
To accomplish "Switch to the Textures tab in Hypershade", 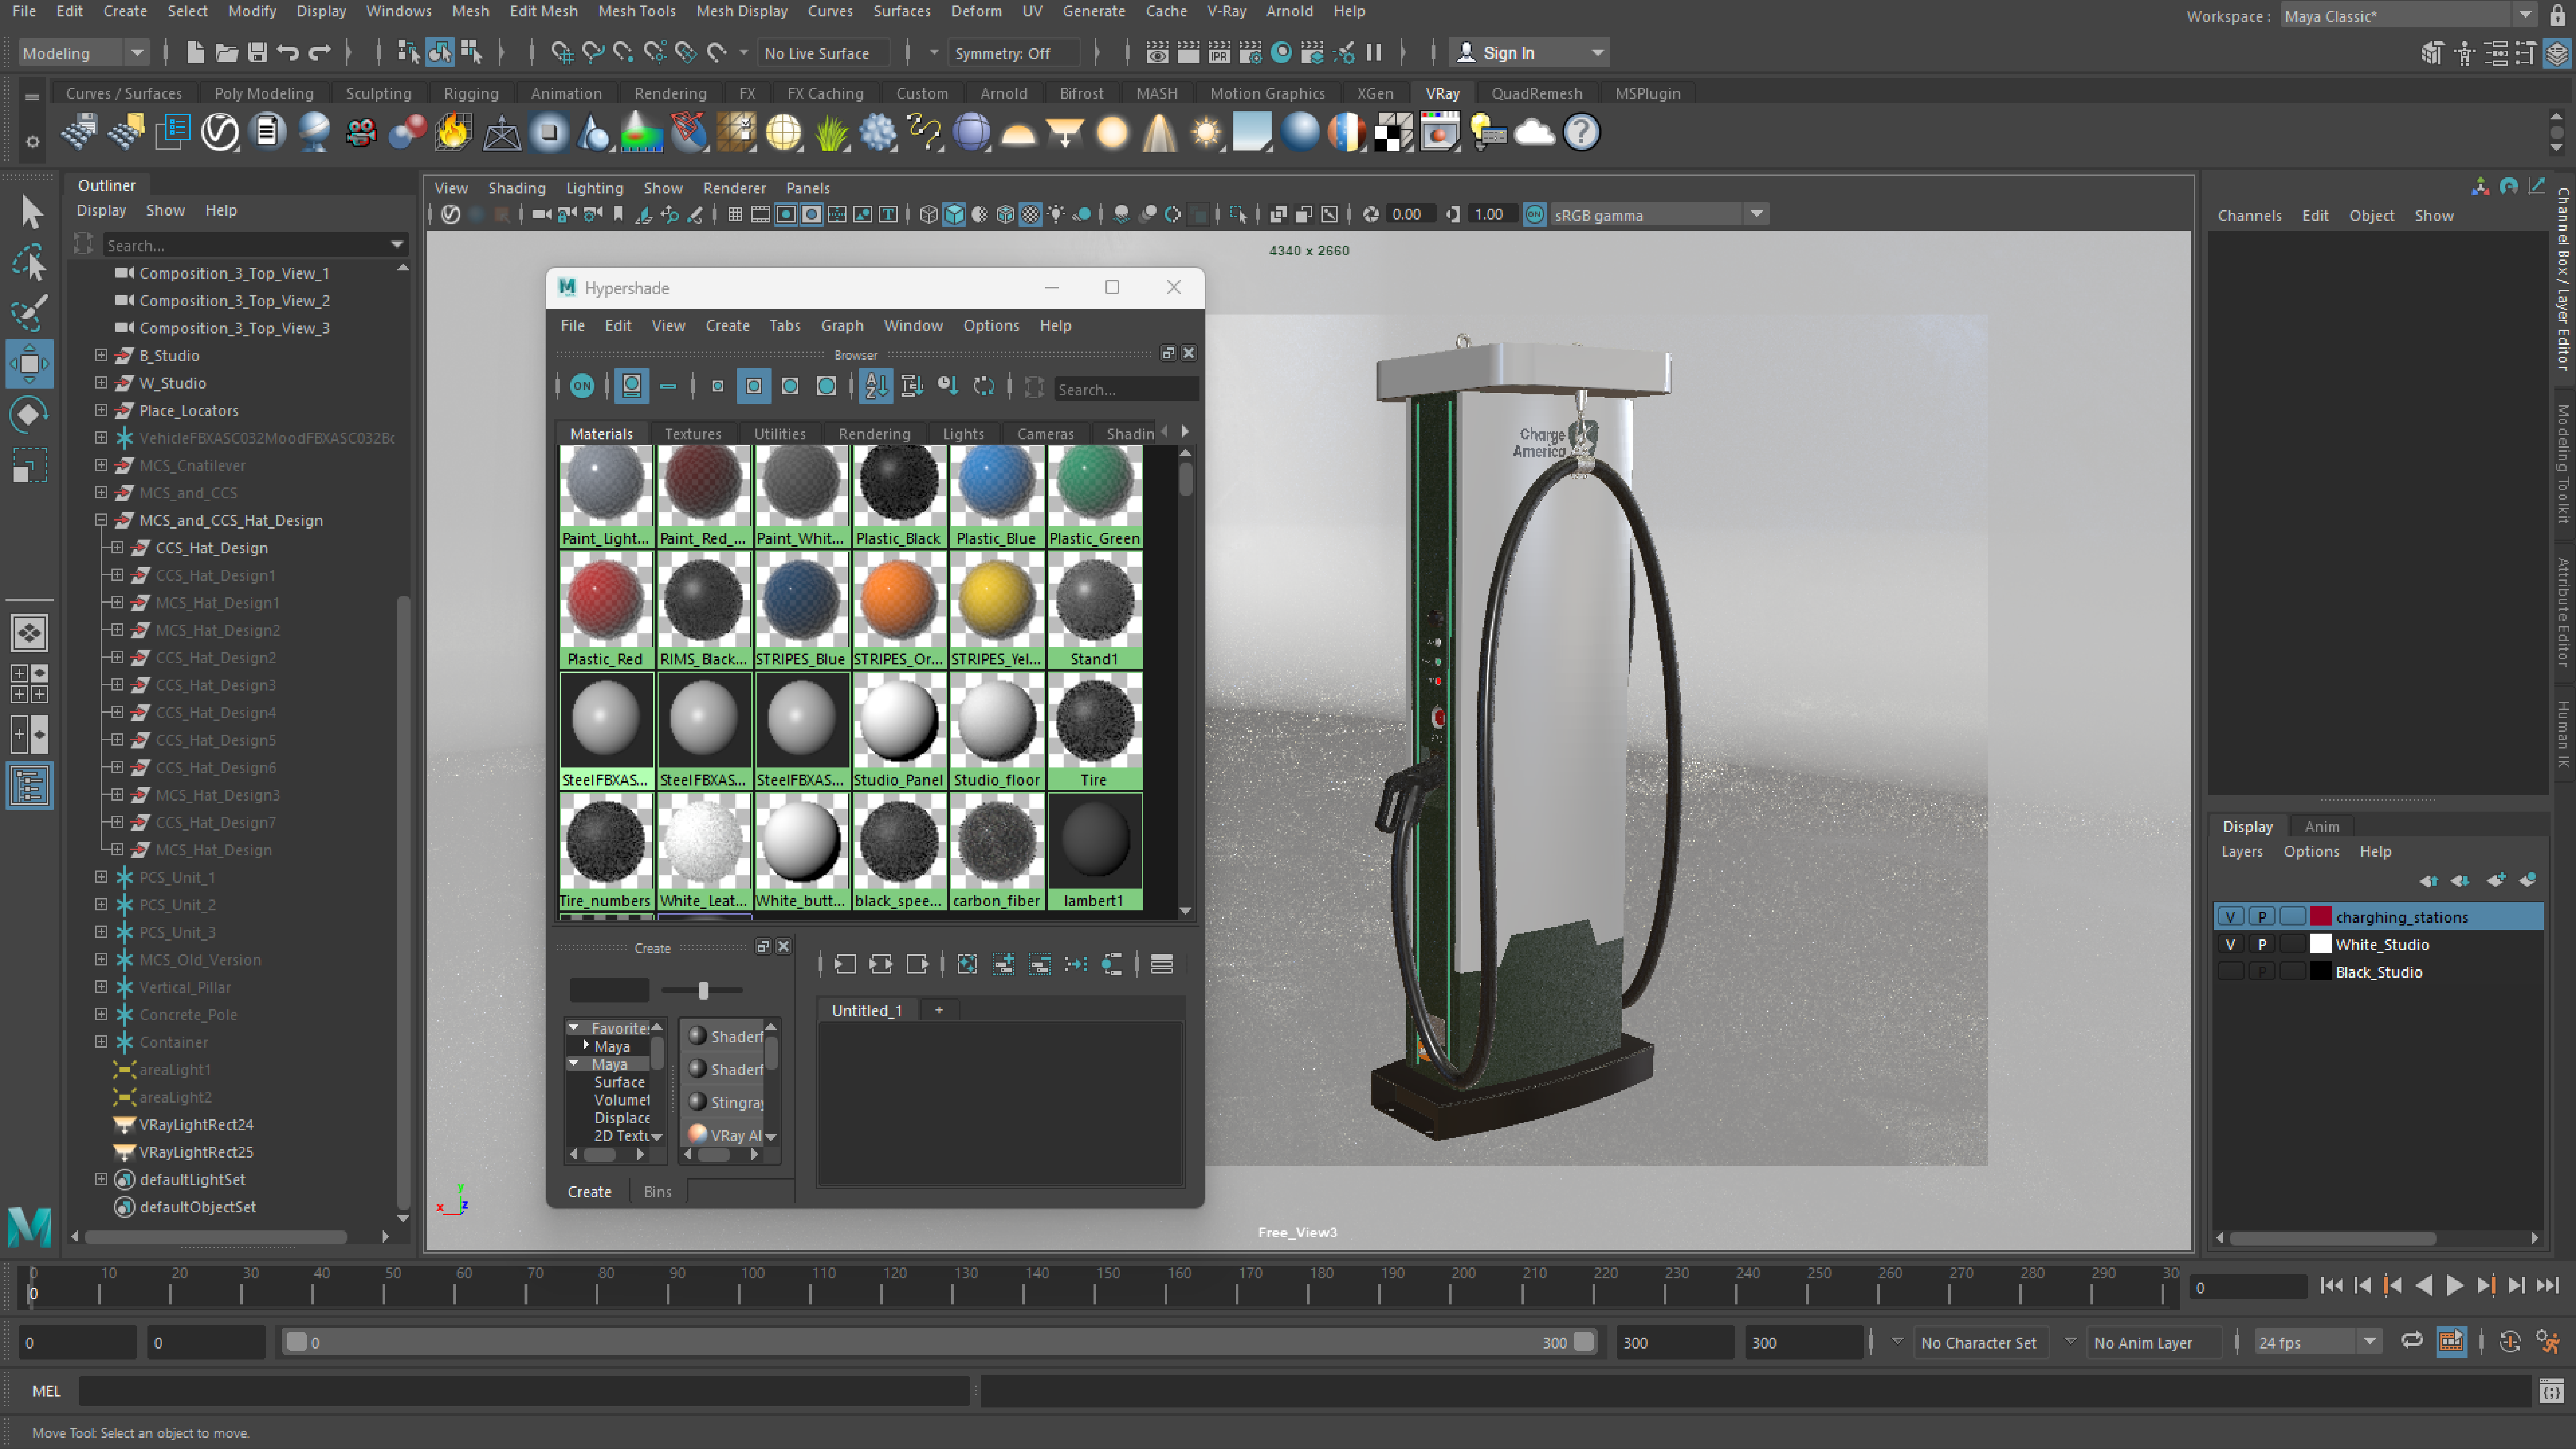I will pos(692,433).
